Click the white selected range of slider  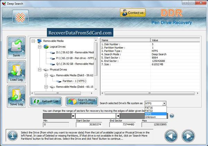[x=96, y=116]
